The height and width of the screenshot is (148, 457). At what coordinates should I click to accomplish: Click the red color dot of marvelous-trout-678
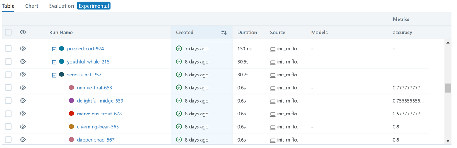[71, 114]
